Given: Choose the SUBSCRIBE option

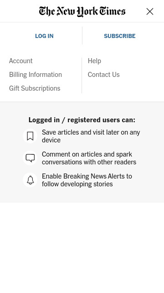Looking at the screenshot, I should click(119, 36).
